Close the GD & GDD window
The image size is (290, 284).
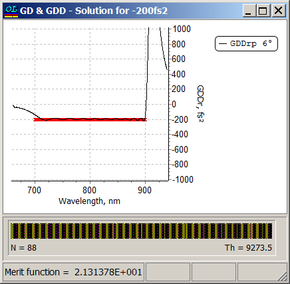[x=278, y=11]
